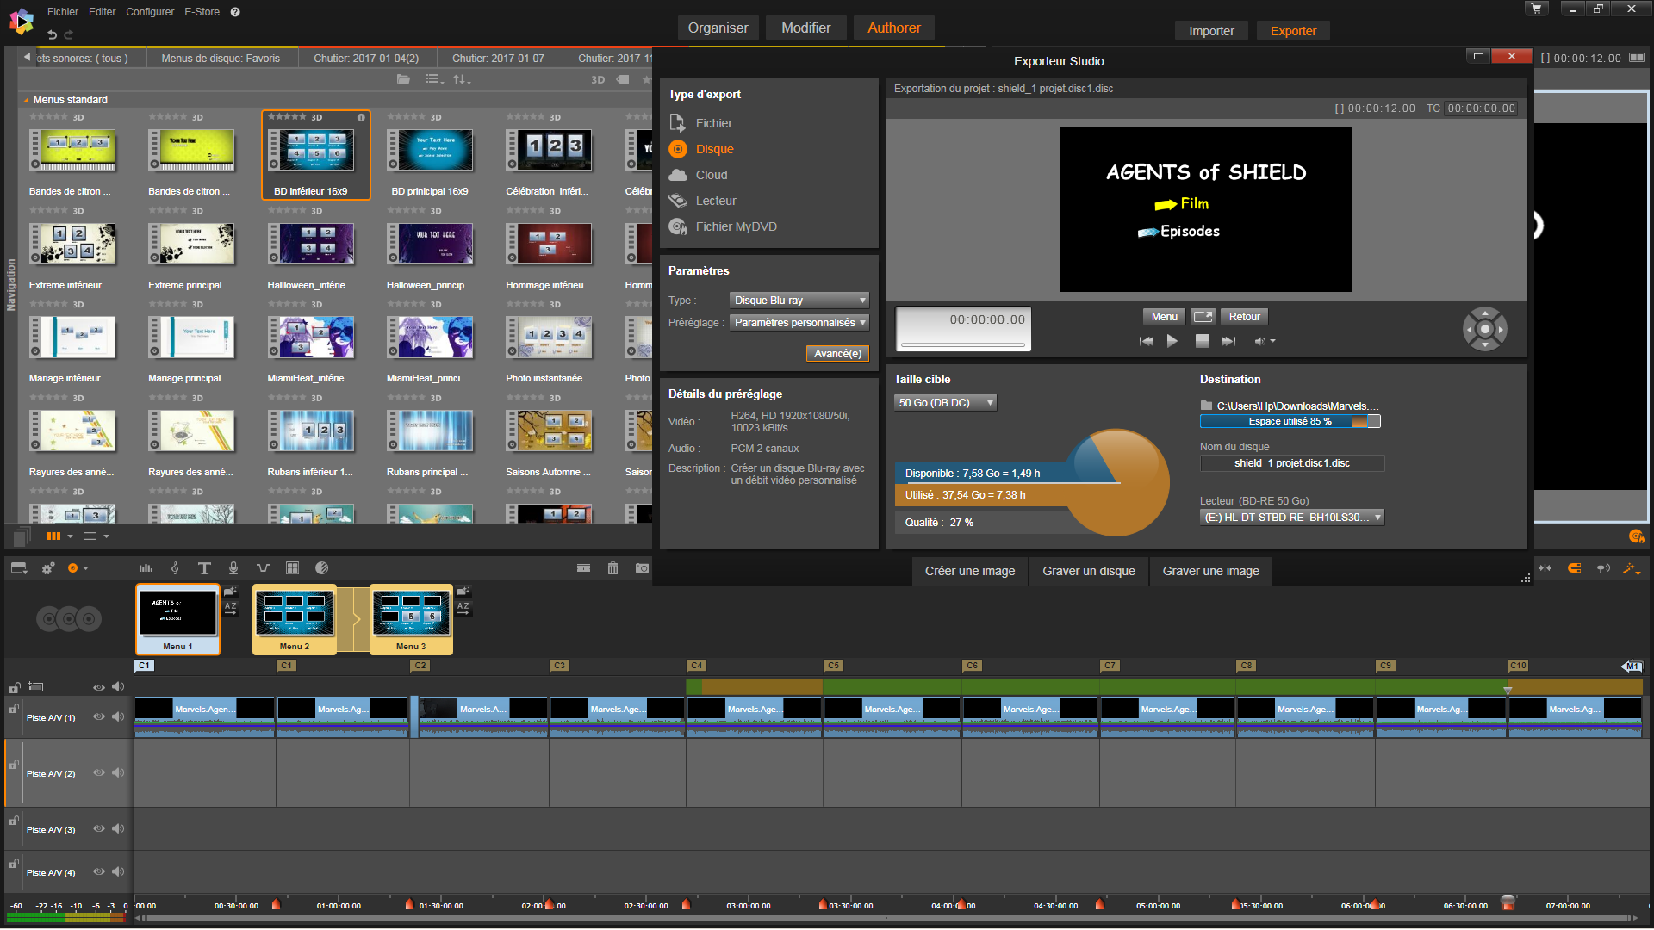1654x930 pixels.
Task: Open the Lecteur drive dropdown HL-DT-STBD-RE
Action: [1292, 518]
